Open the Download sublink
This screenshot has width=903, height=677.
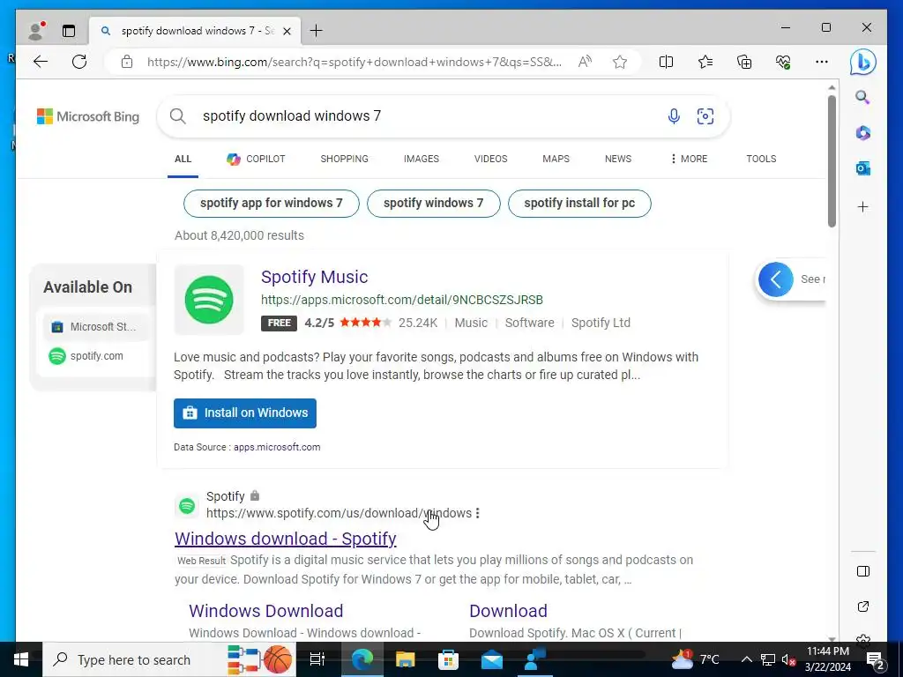point(508,611)
